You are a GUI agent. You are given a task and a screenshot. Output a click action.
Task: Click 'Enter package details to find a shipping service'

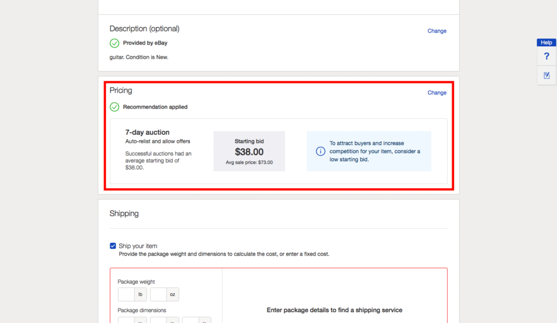(335, 310)
